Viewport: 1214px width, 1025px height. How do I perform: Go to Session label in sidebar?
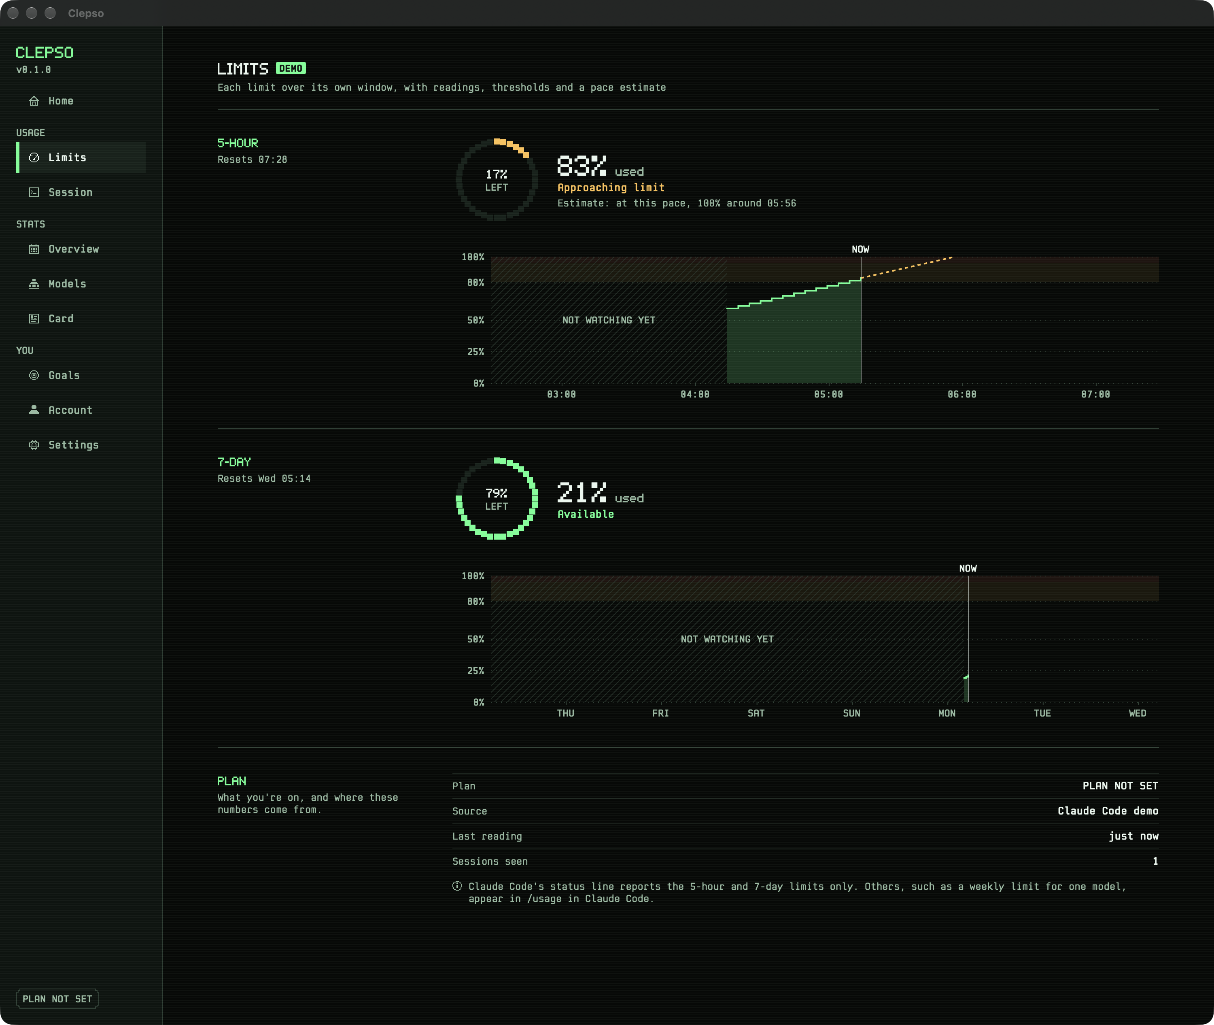pyautogui.click(x=70, y=192)
